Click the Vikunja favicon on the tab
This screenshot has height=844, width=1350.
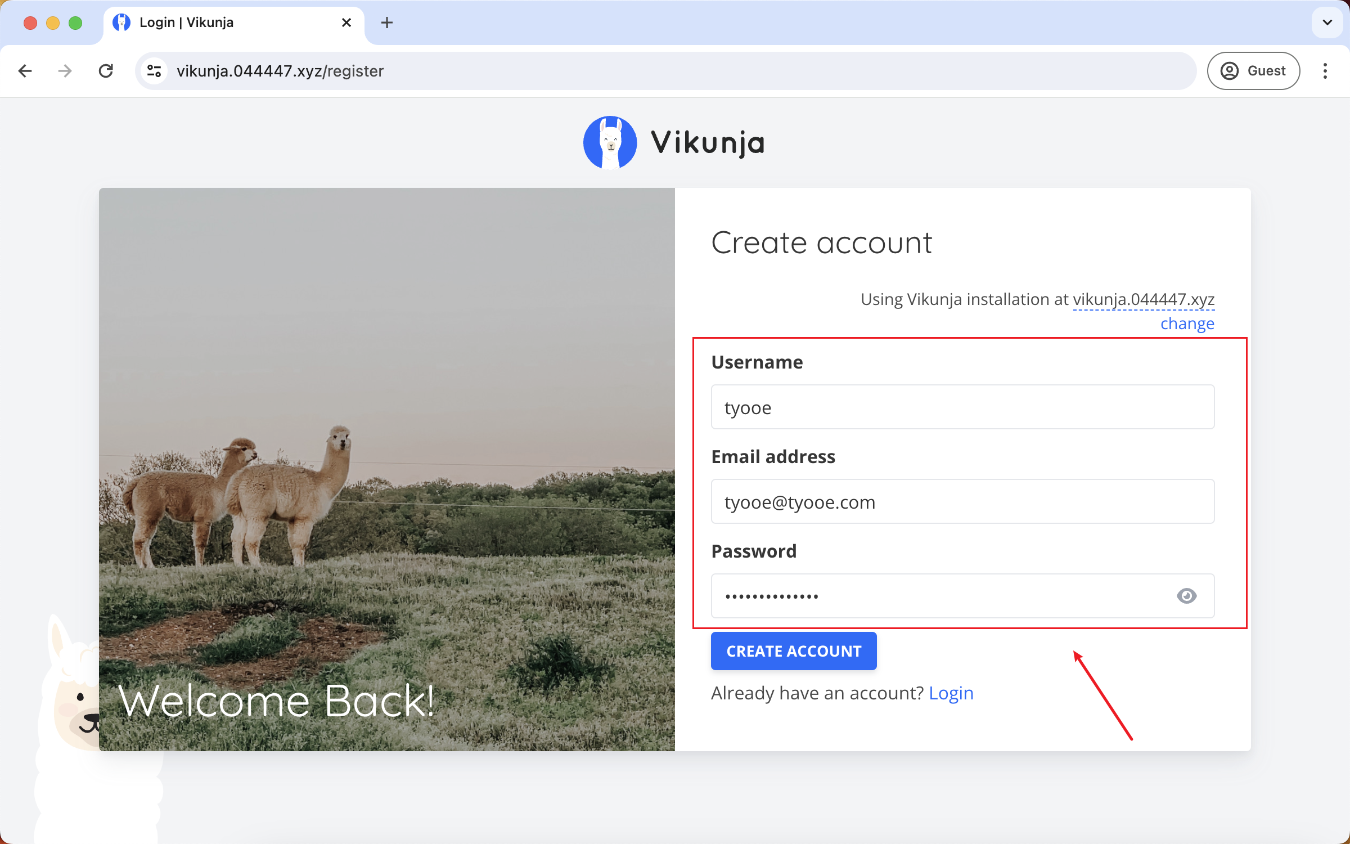click(123, 23)
